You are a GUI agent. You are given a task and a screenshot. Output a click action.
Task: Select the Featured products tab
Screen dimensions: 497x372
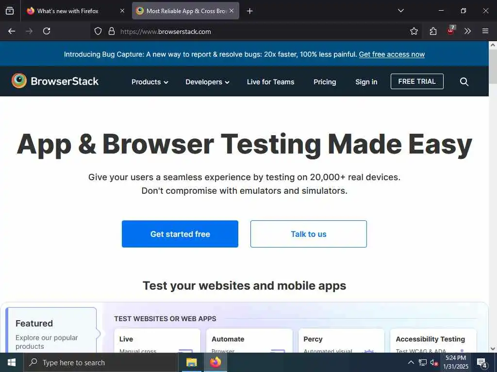click(x=51, y=330)
